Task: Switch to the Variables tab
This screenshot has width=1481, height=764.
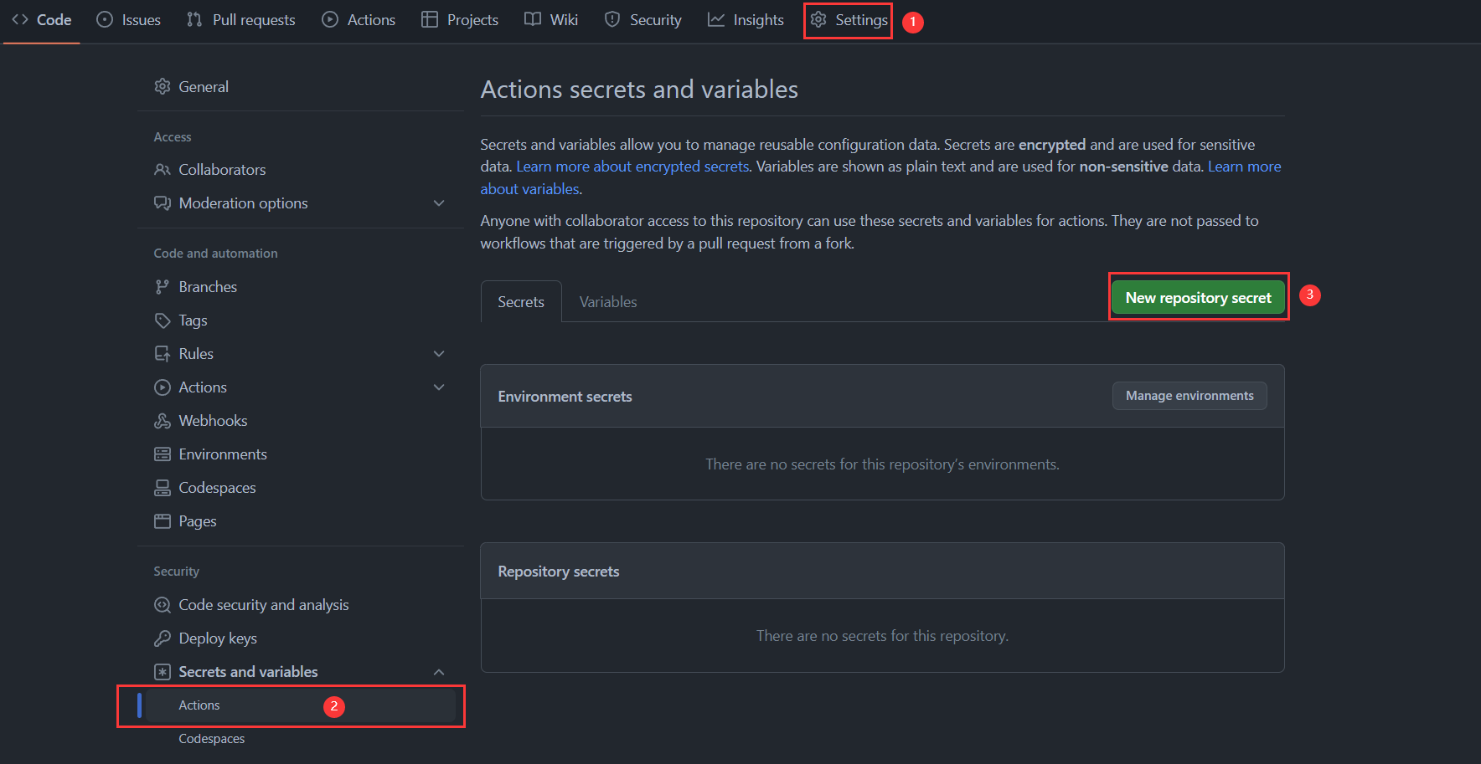Action: click(608, 302)
